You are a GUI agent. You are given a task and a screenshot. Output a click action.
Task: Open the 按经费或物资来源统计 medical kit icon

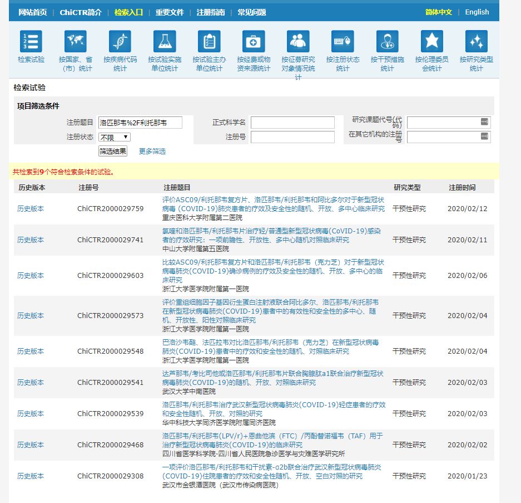pos(254,41)
